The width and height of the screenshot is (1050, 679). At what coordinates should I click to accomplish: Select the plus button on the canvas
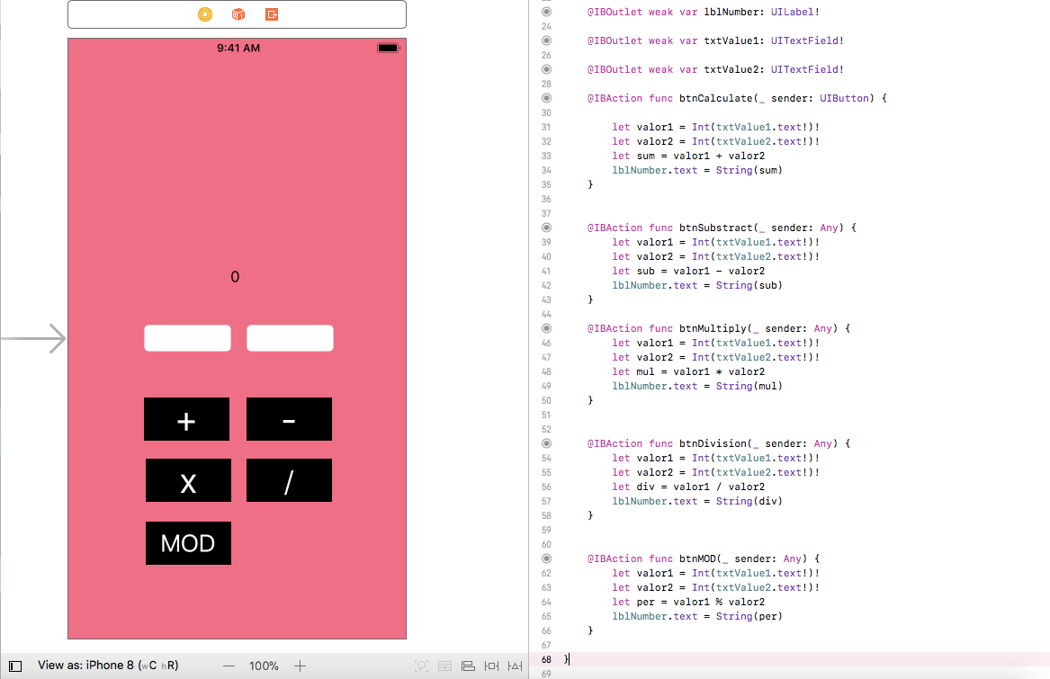click(186, 419)
